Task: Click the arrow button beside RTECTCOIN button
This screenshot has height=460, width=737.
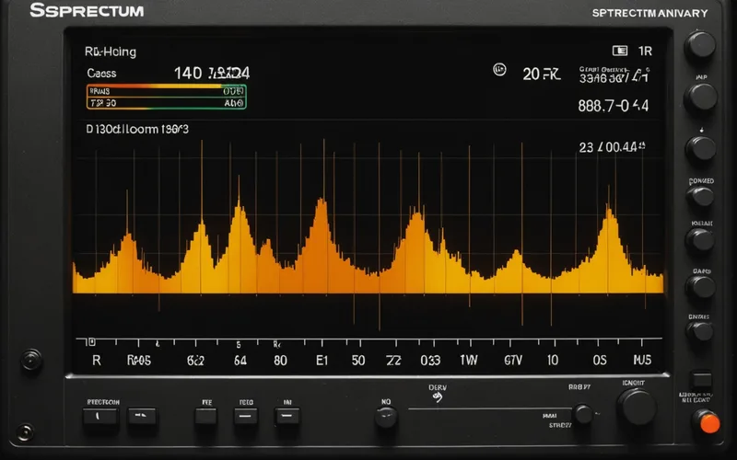Action: pos(143,417)
